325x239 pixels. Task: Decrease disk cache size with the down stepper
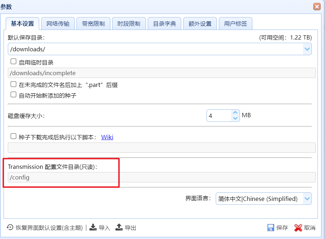[x=236, y=118]
